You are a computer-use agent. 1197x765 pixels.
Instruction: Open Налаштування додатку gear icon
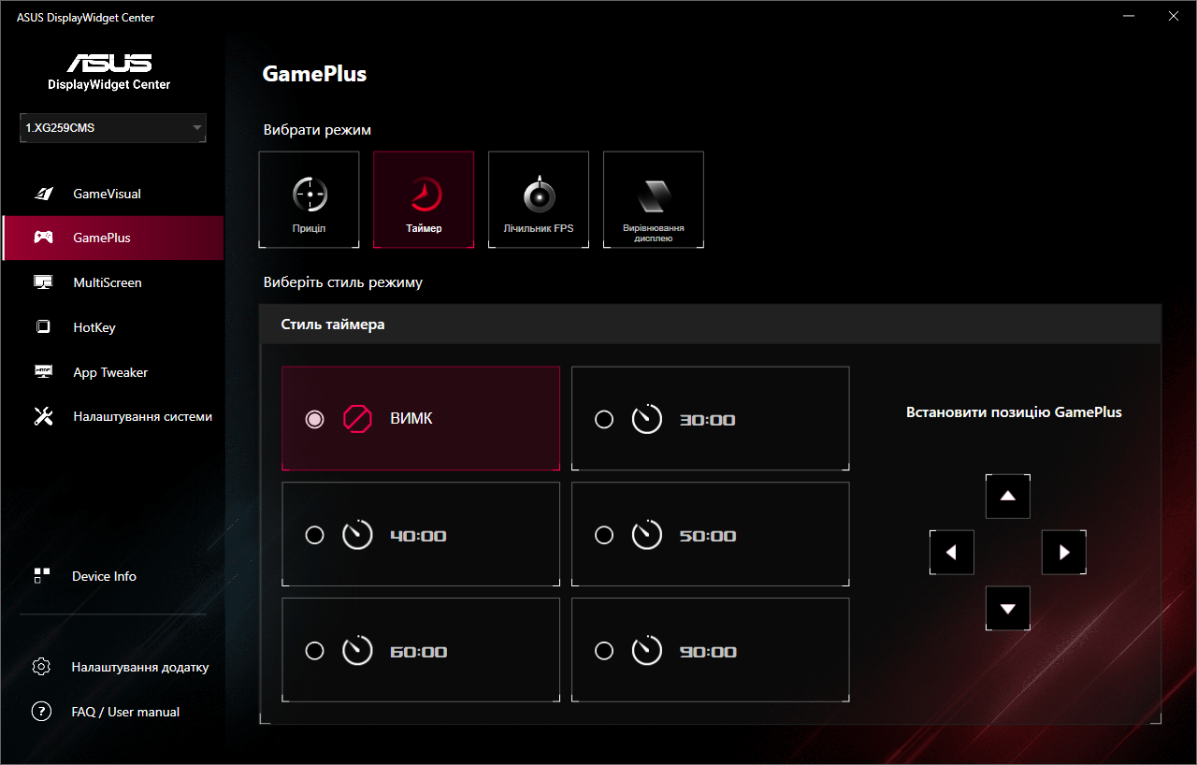(41, 667)
